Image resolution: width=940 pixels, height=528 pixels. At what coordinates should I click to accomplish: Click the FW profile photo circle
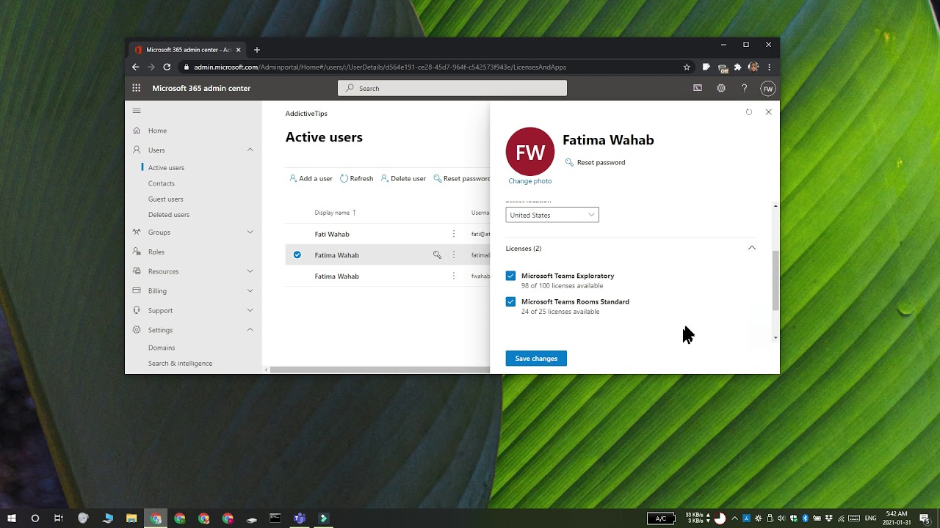click(530, 152)
